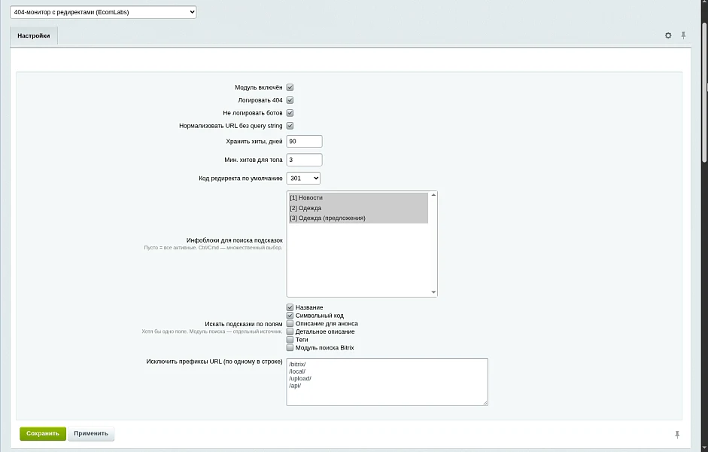Viewport: 708px width, 452px height.
Task: Click the Применить button
Action: click(91, 433)
